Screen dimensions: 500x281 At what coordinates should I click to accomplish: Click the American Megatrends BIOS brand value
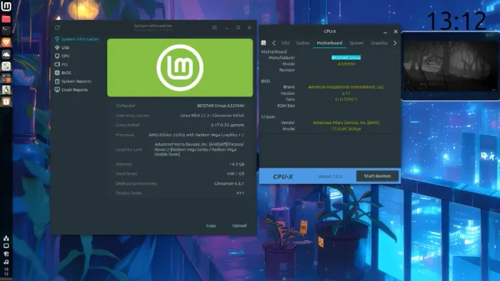pos(346,87)
